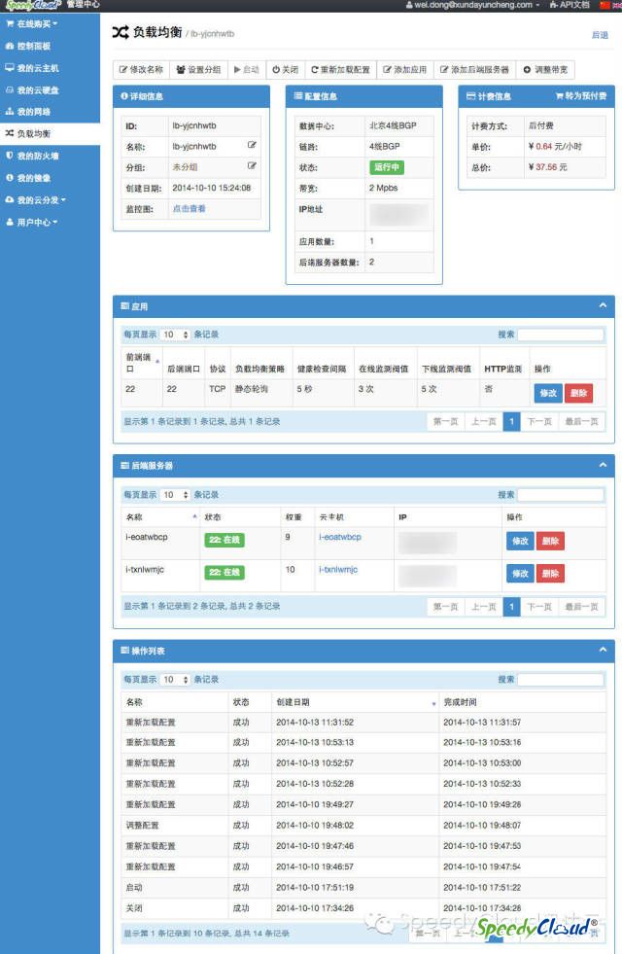Image resolution: width=622 pixels, height=954 pixels.
Task: Open the API文档 link
Action: 570,5
